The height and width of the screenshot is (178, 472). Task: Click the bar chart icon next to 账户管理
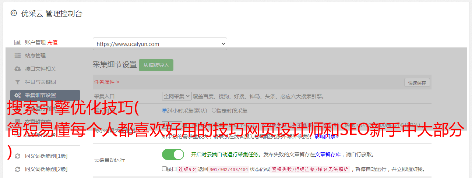pyautogui.click(x=17, y=42)
